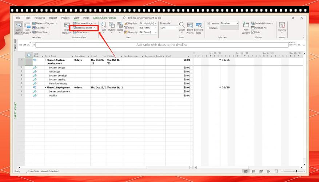Click the Sort icon in Data group
Screen dimensions: 319x182
pos(104,27)
